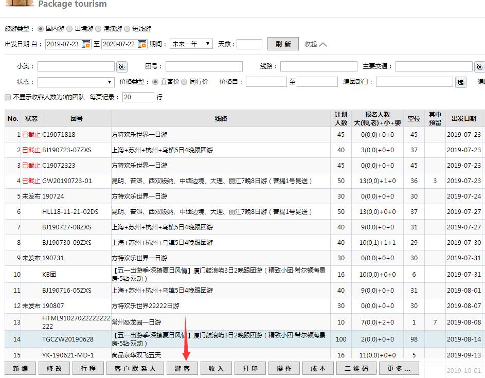Open the start date calendar picker icon

click(x=86, y=44)
